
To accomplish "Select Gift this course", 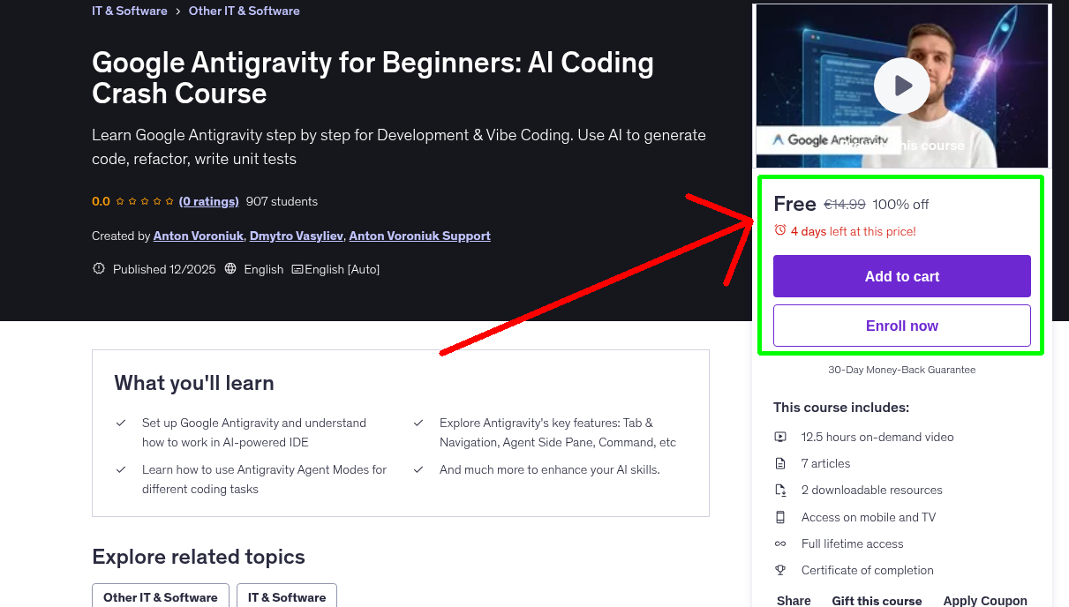I will [877, 600].
